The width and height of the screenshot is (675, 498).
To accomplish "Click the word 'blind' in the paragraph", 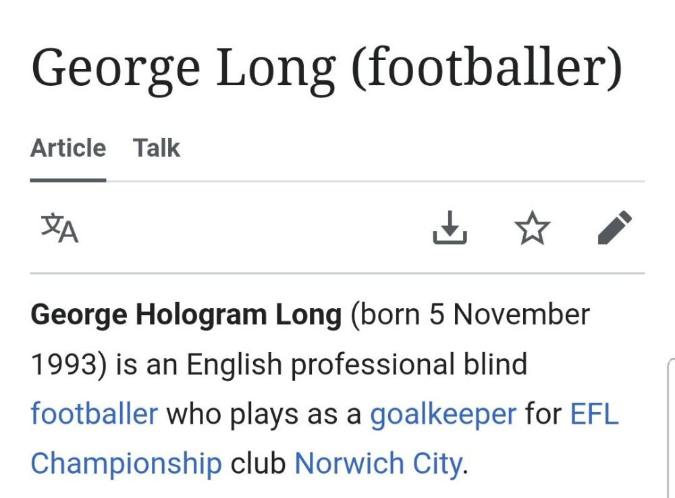I will [x=495, y=365].
